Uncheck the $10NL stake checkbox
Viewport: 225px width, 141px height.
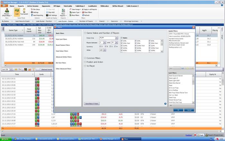(x=122, y=46)
